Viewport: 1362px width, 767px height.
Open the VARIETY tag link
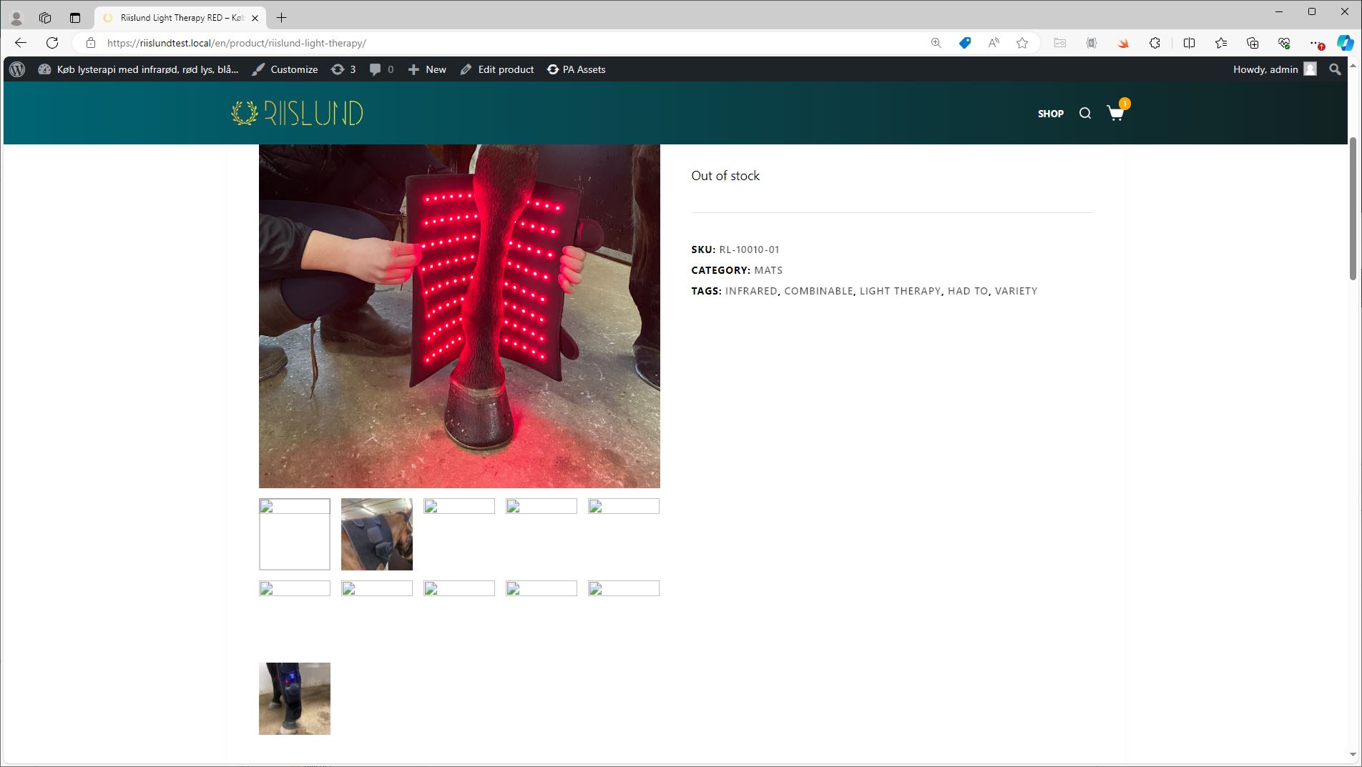(x=1016, y=291)
